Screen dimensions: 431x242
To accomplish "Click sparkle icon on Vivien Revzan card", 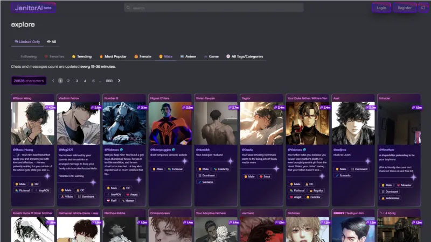I will click(x=231, y=161).
